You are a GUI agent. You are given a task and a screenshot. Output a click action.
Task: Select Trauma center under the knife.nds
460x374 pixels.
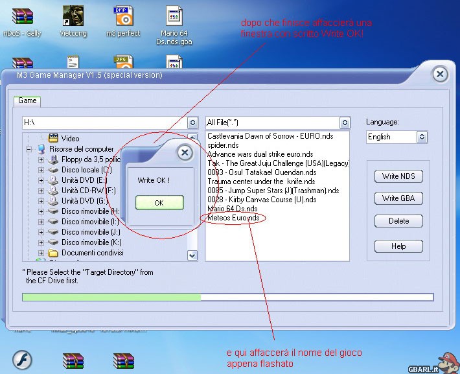tap(261, 181)
